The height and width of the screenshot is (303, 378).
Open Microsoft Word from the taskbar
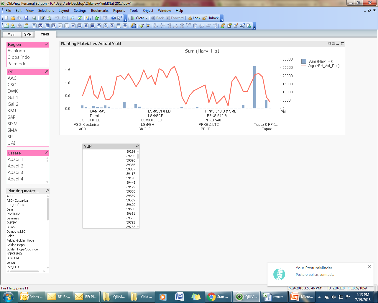[x=180, y=297]
